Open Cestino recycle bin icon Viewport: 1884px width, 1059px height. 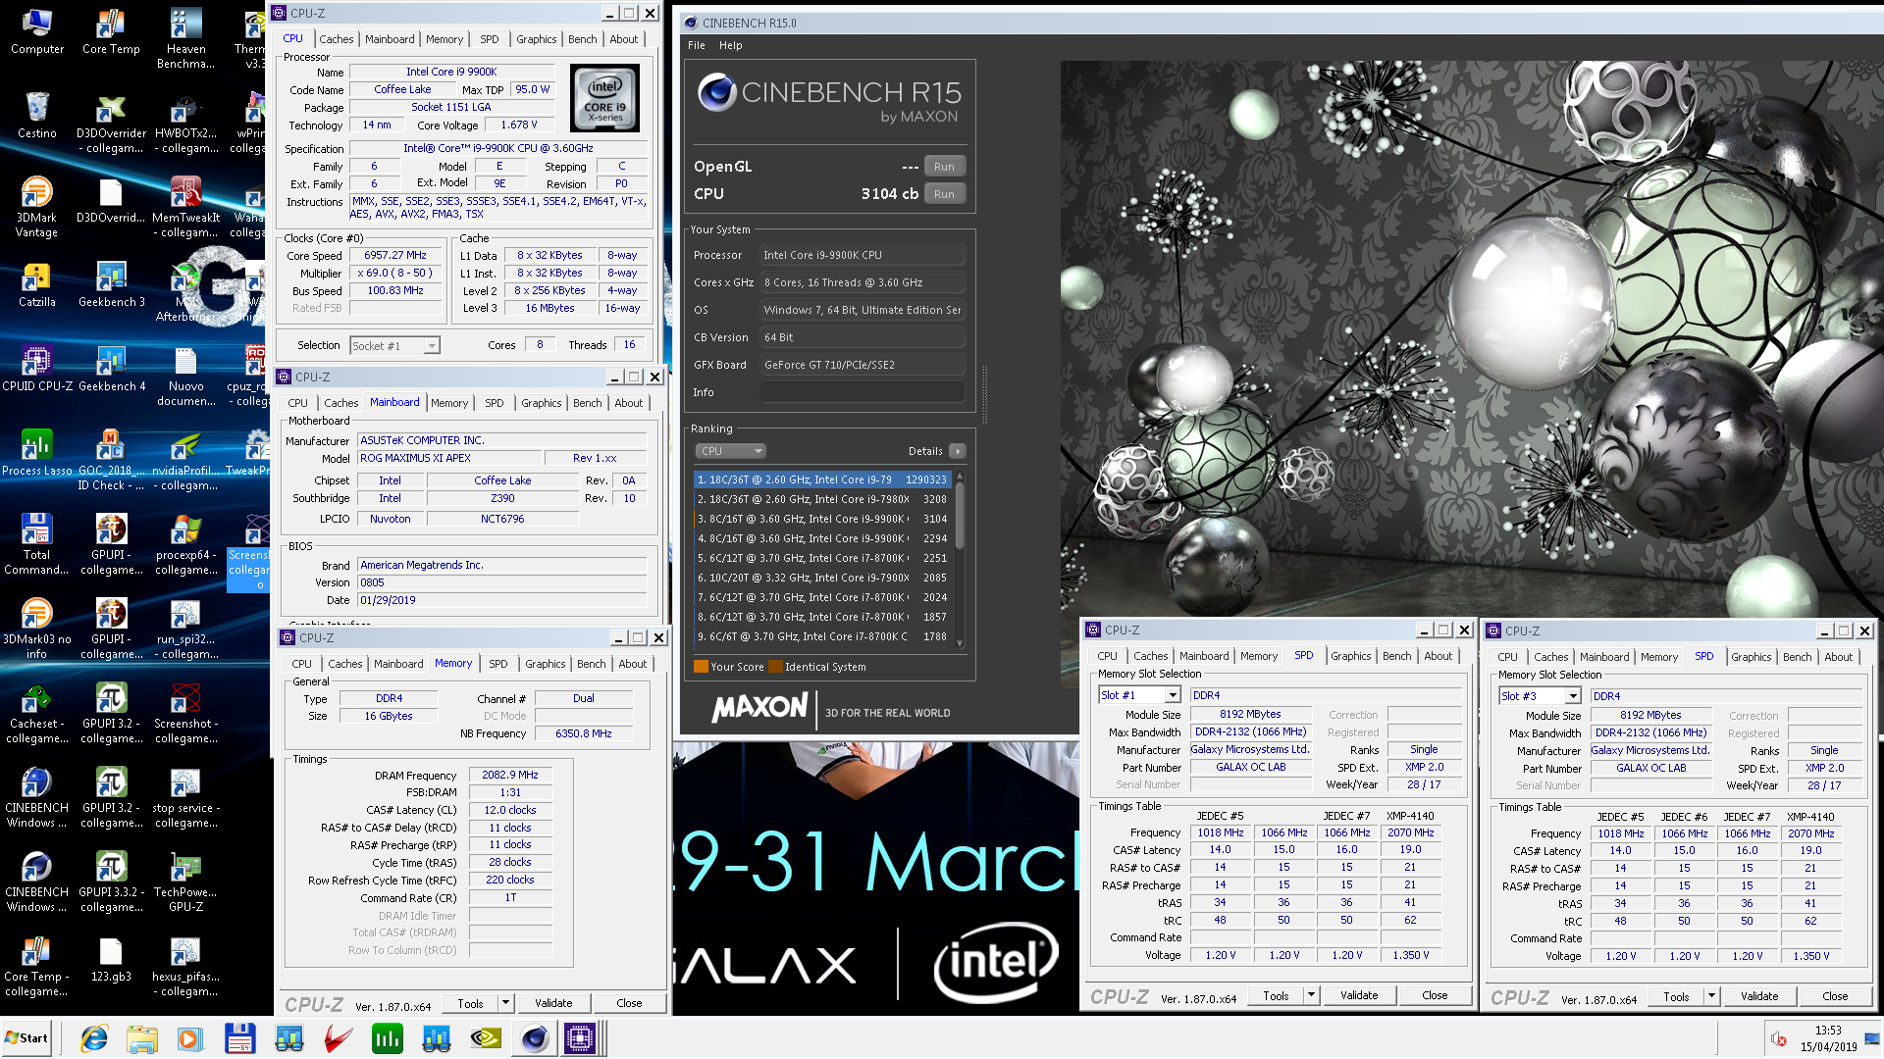(36, 116)
